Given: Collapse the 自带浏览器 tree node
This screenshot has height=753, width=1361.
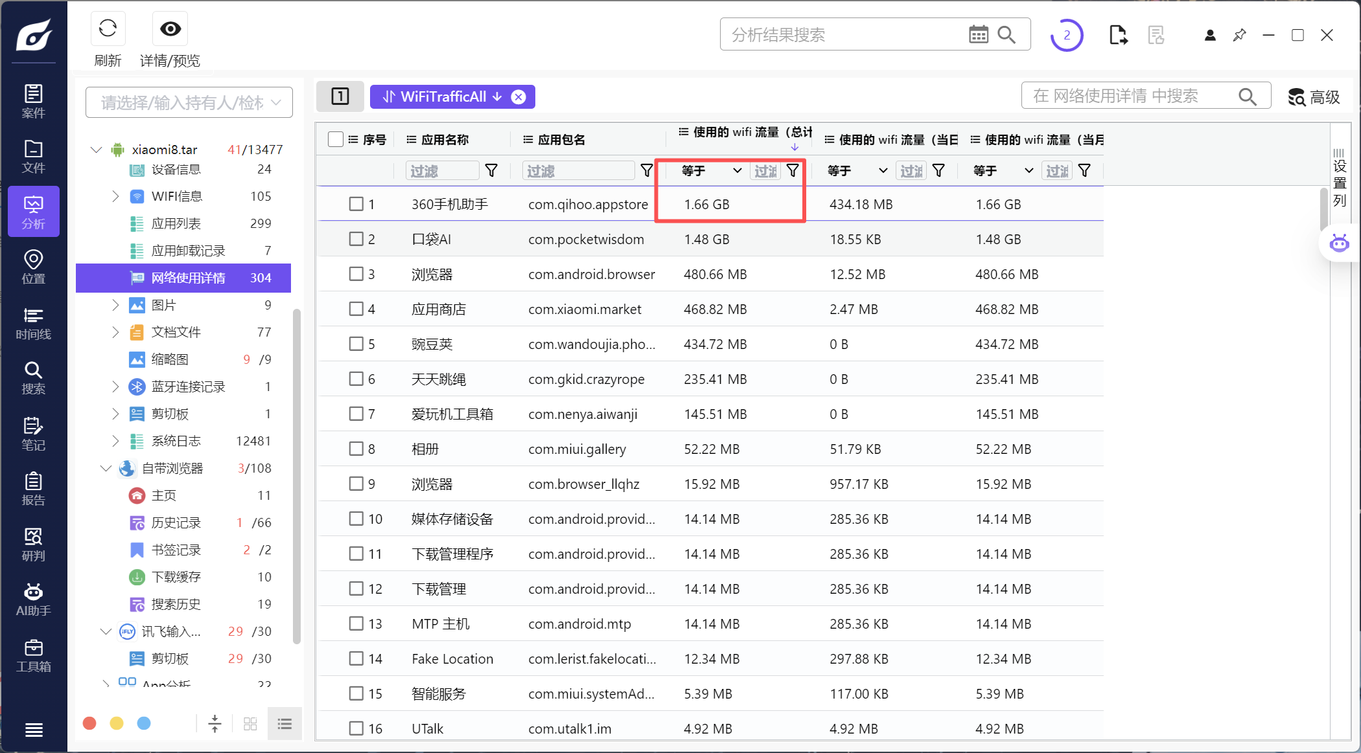Looking at the screenshot, I should pos(106,468).
